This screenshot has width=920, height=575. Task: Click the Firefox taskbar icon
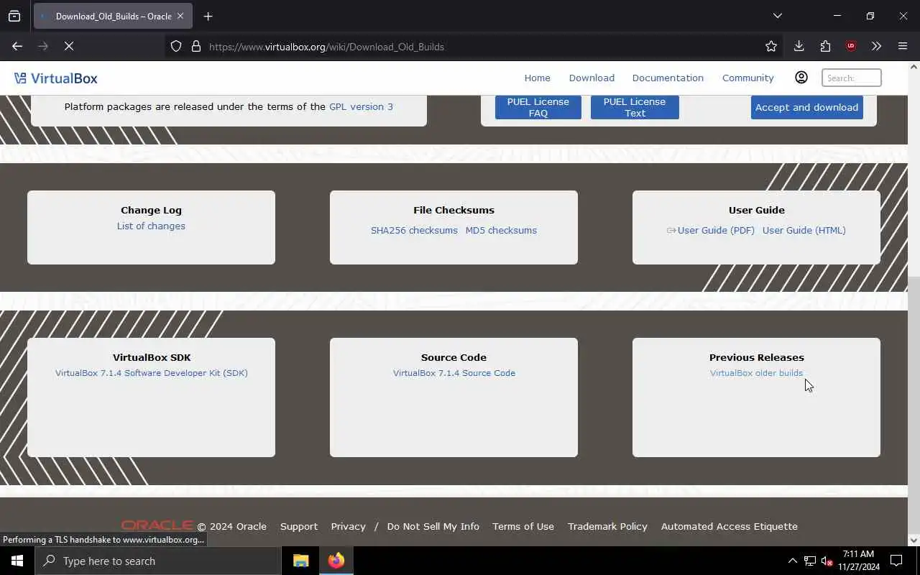point(336,561)
